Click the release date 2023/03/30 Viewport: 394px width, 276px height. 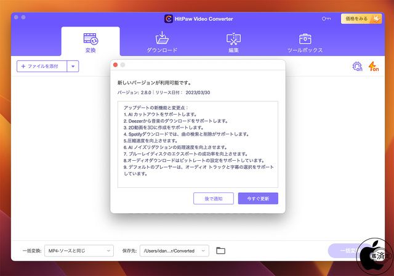(198, 92)
